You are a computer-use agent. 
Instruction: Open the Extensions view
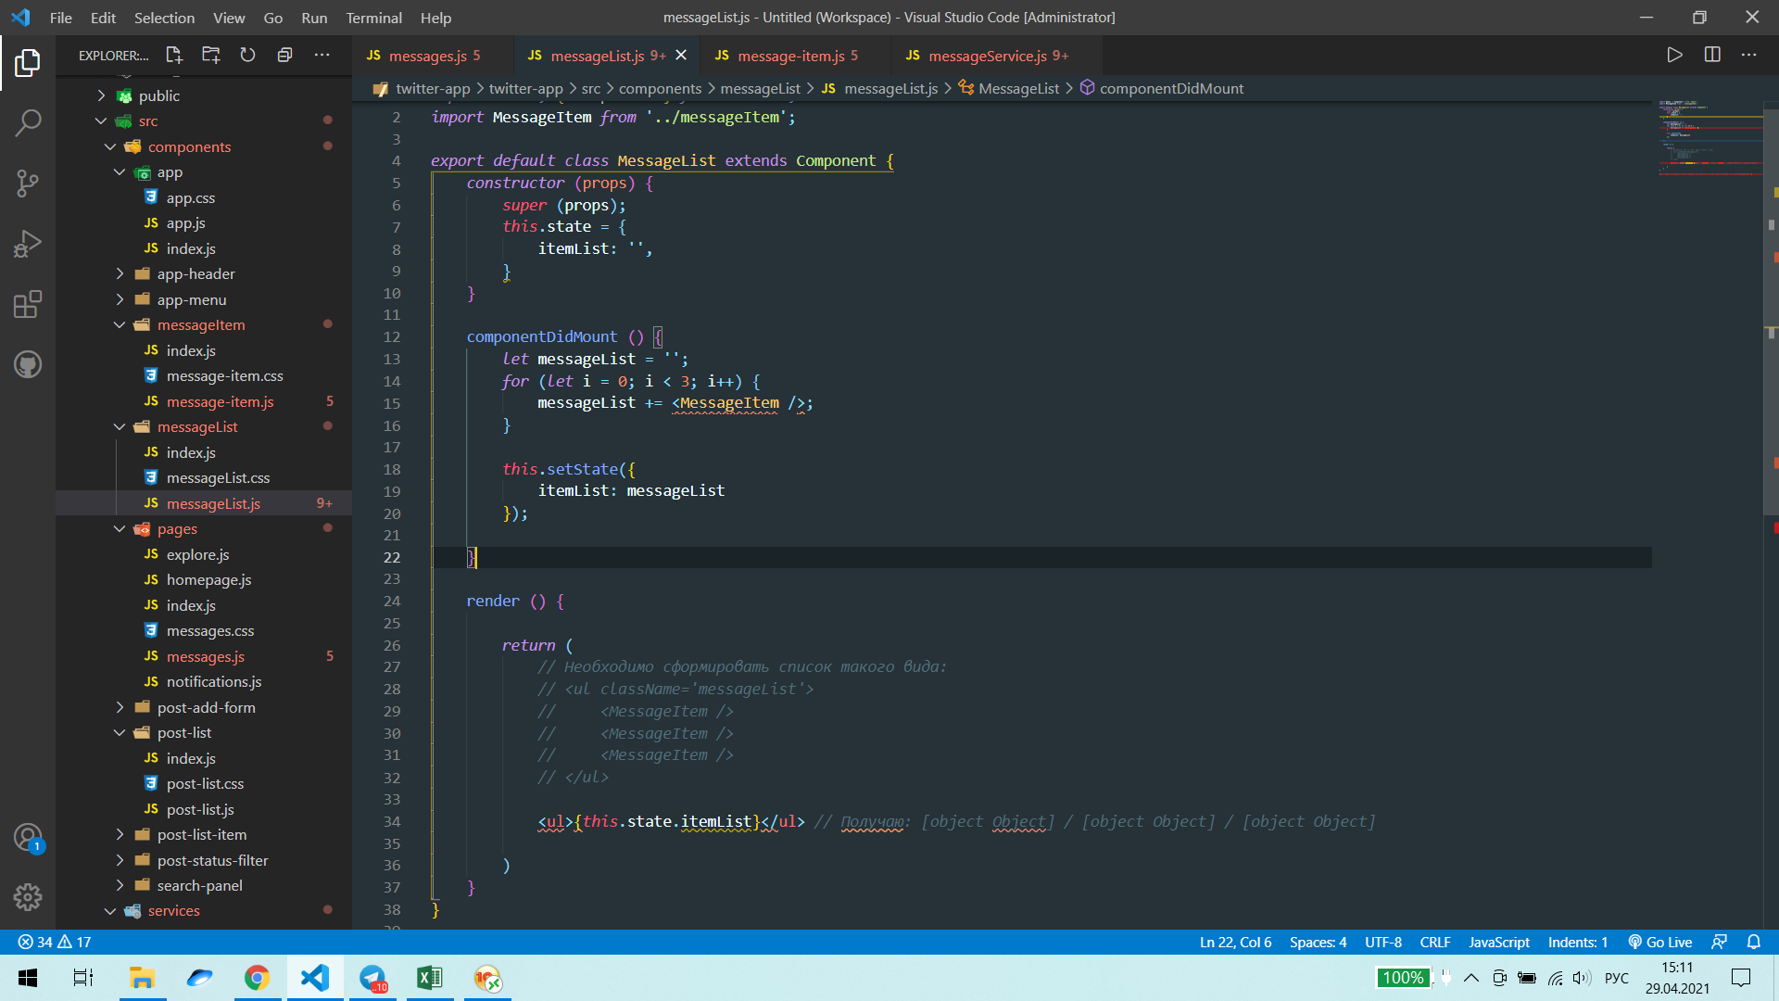[x=28, y=304]
